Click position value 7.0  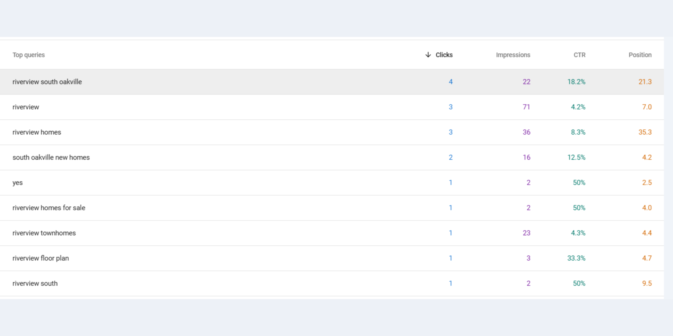[x=647, y=107]
